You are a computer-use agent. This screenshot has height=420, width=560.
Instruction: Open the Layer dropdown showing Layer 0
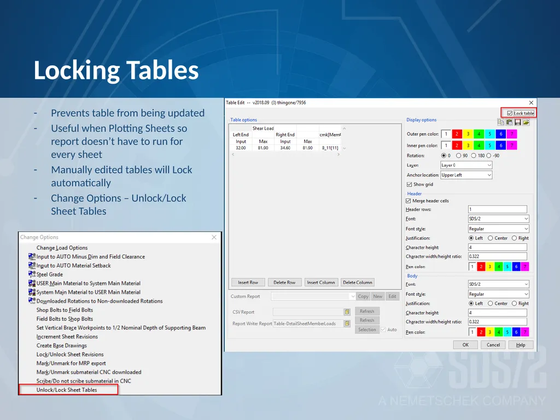pos(466,165)
